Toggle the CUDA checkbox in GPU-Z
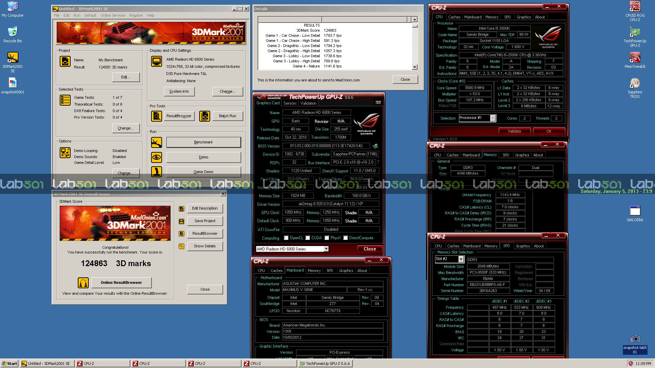Screen dimensions: 655x368 (x=308, y=238)
